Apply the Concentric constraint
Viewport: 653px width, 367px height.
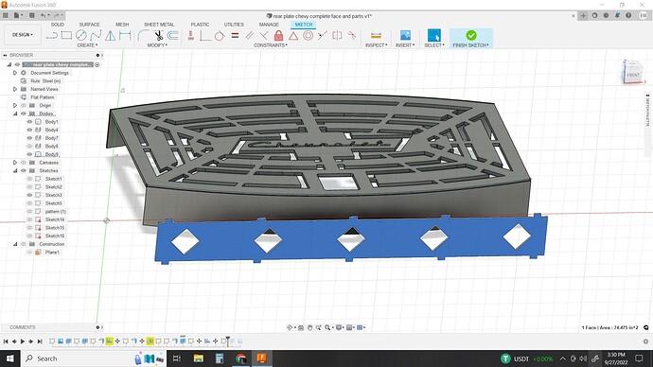pyautogui.click(x=309, y=35)
